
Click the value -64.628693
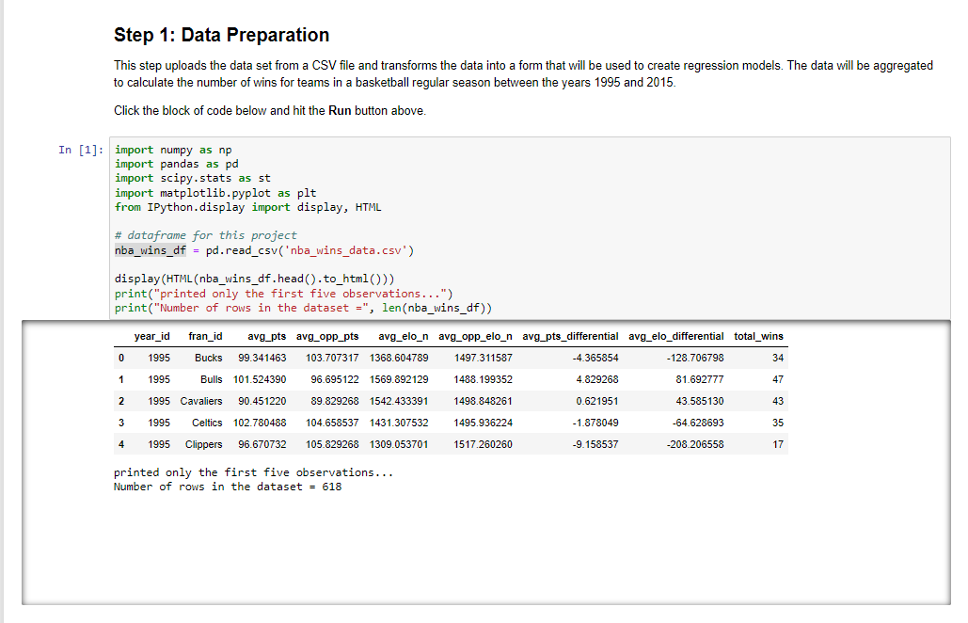tap(698, 423)
